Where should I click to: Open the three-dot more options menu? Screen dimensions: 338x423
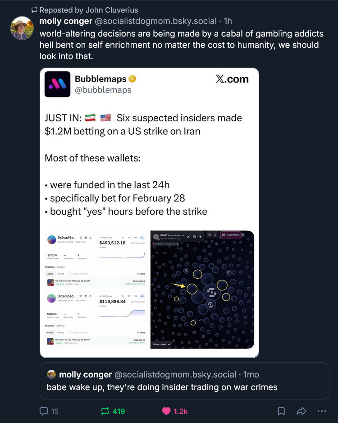pyautogui.click(x=322, y=411)
